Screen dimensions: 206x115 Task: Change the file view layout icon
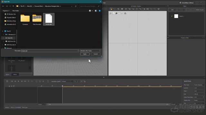click(x=90, y=11)
